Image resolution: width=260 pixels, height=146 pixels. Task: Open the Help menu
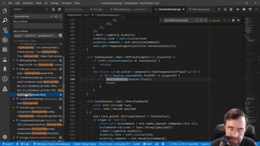click(77, 3)
